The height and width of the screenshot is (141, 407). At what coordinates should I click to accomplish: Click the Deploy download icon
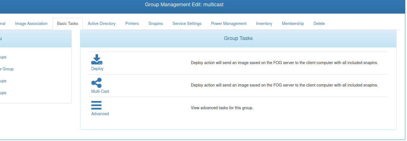tap(97, 60)
